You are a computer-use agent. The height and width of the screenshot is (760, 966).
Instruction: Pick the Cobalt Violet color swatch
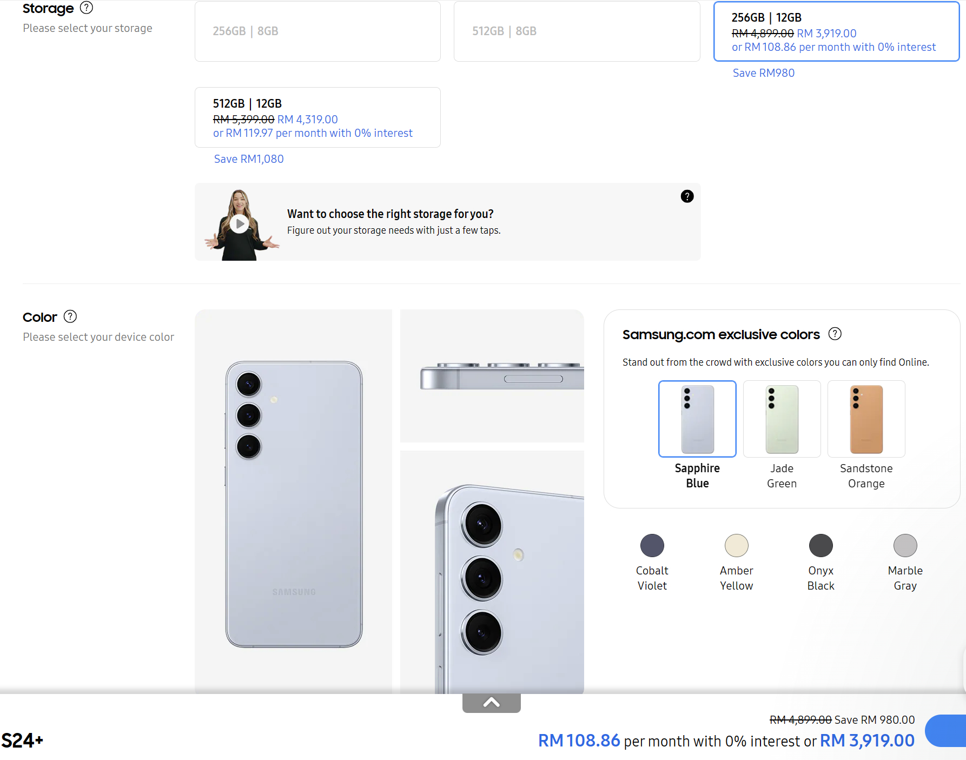[652, 546]
